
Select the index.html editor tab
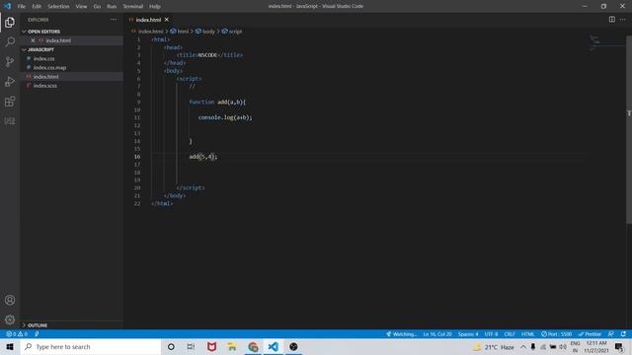(x=148, y=20)
